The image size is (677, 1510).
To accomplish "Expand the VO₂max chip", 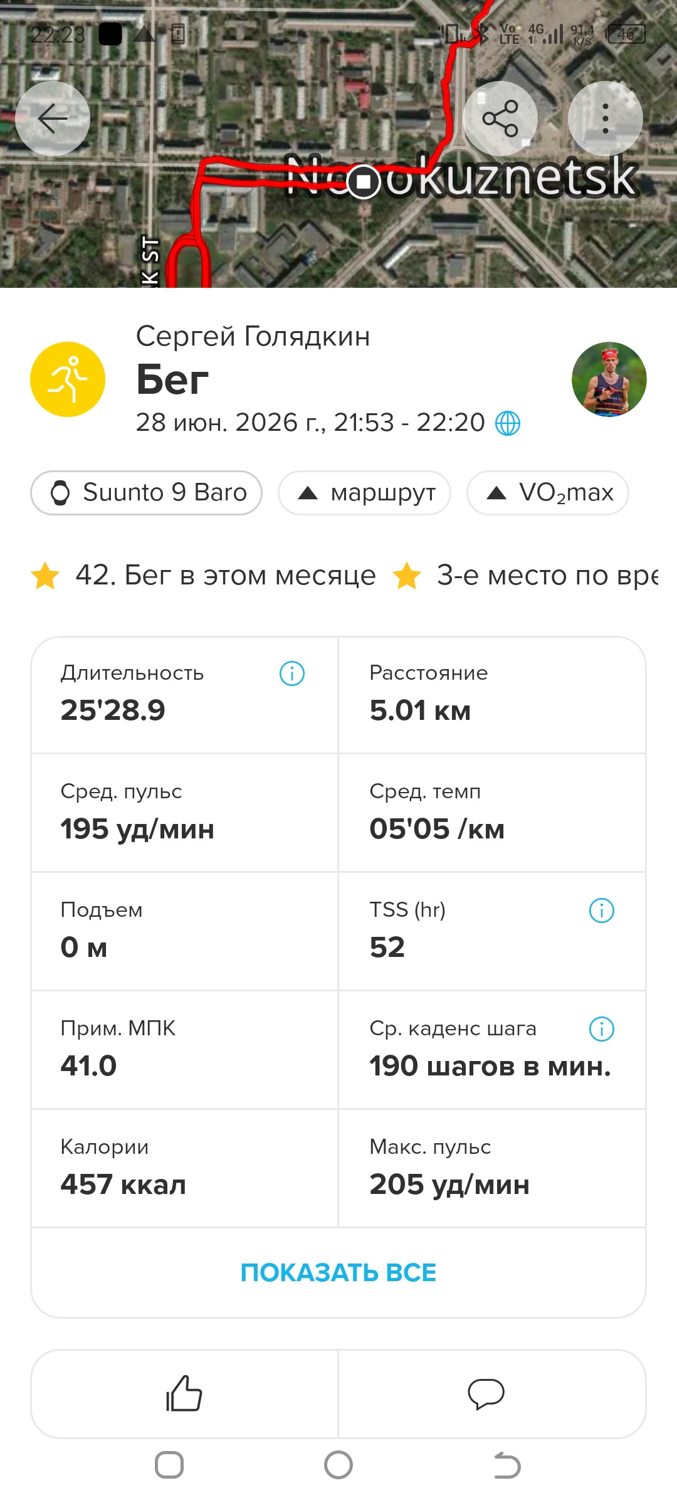I will coord(547,493).
